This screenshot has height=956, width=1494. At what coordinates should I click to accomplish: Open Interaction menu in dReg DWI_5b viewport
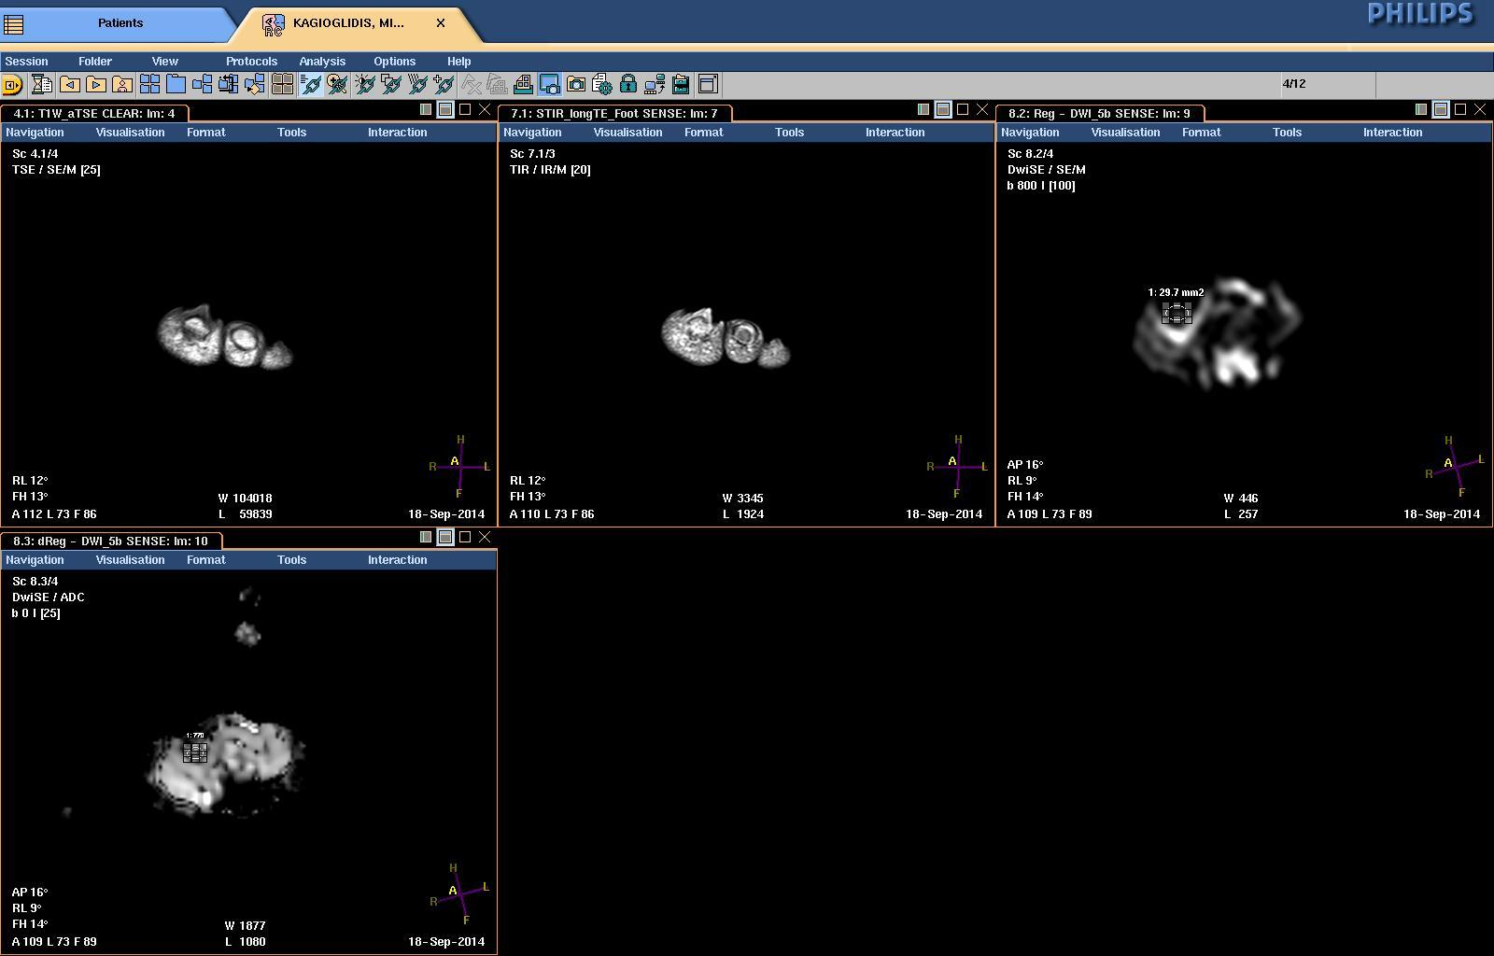(x=397, y=560)
